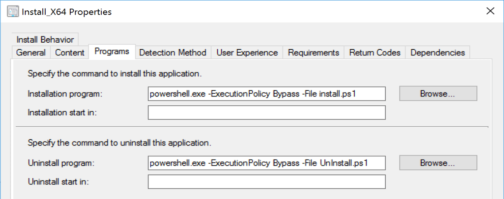This screenshot has height=199, width=504.
Task: Close the Install_X64 Properties dialog
Action: tap(490, 11)
